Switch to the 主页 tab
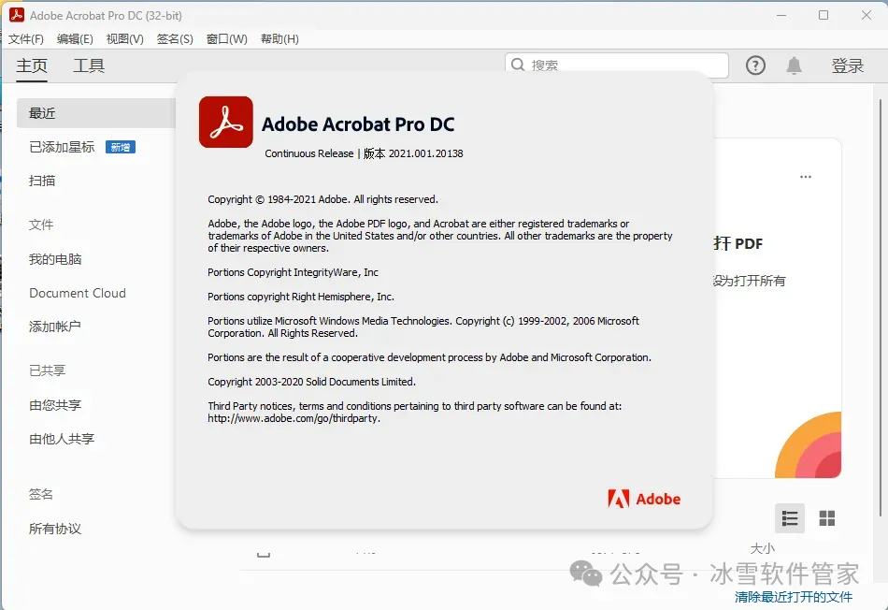888x610 pixels. pos(32,65)
